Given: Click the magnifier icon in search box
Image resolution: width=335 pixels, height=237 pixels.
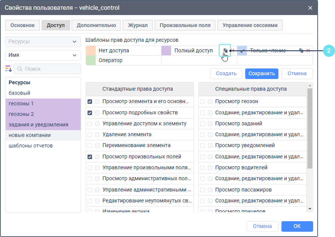Looking at the screenshot, I should coord(20,69).
